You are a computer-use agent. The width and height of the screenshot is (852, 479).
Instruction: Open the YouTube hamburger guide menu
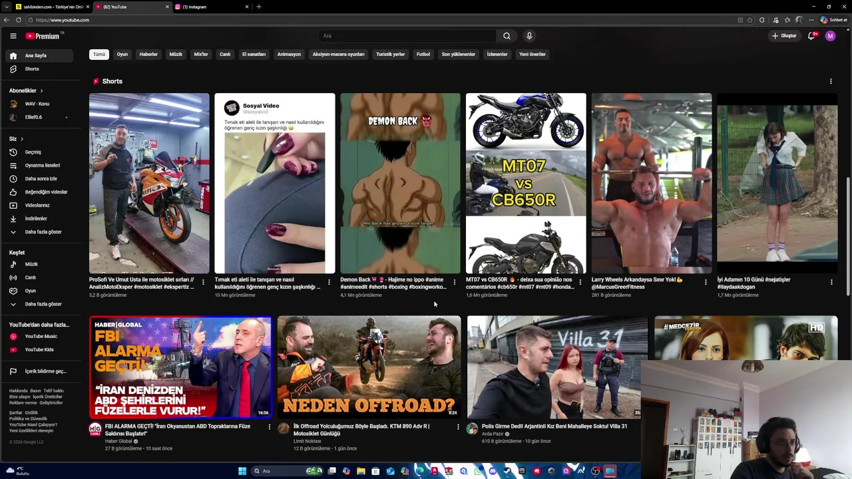[x=13, y=36]
